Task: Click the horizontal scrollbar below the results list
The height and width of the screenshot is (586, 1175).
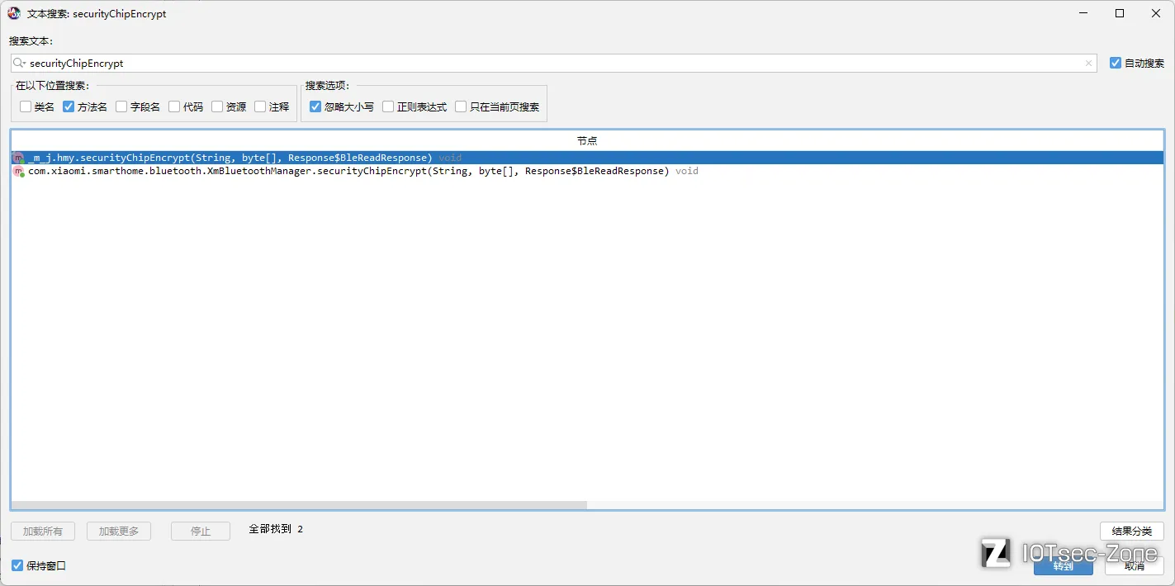Action: pyautogui.click(x=297, y=504)
